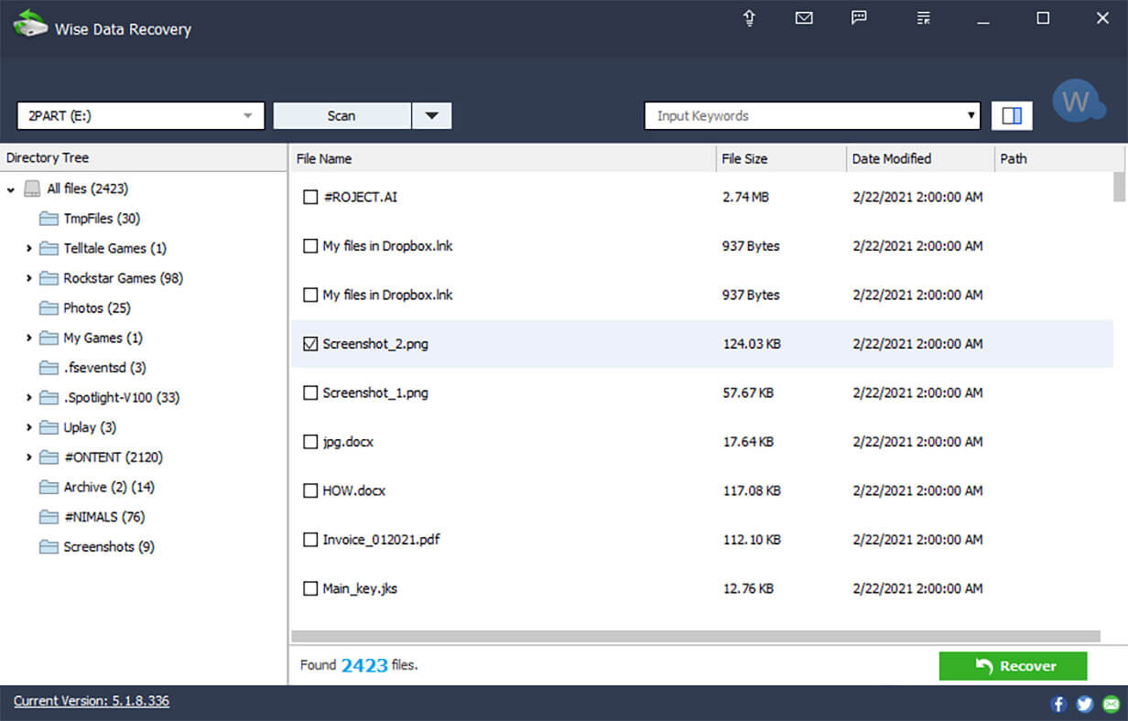Viewport: 1128px width, 721px height.
Task: Click the upgrade arrow icon in title bar
Action: [749, 18]
